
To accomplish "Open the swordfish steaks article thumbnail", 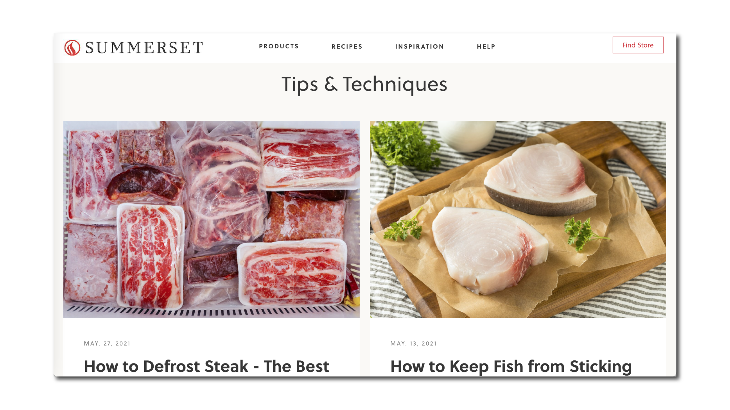I will pyautogui.click(x=518, y=219).
